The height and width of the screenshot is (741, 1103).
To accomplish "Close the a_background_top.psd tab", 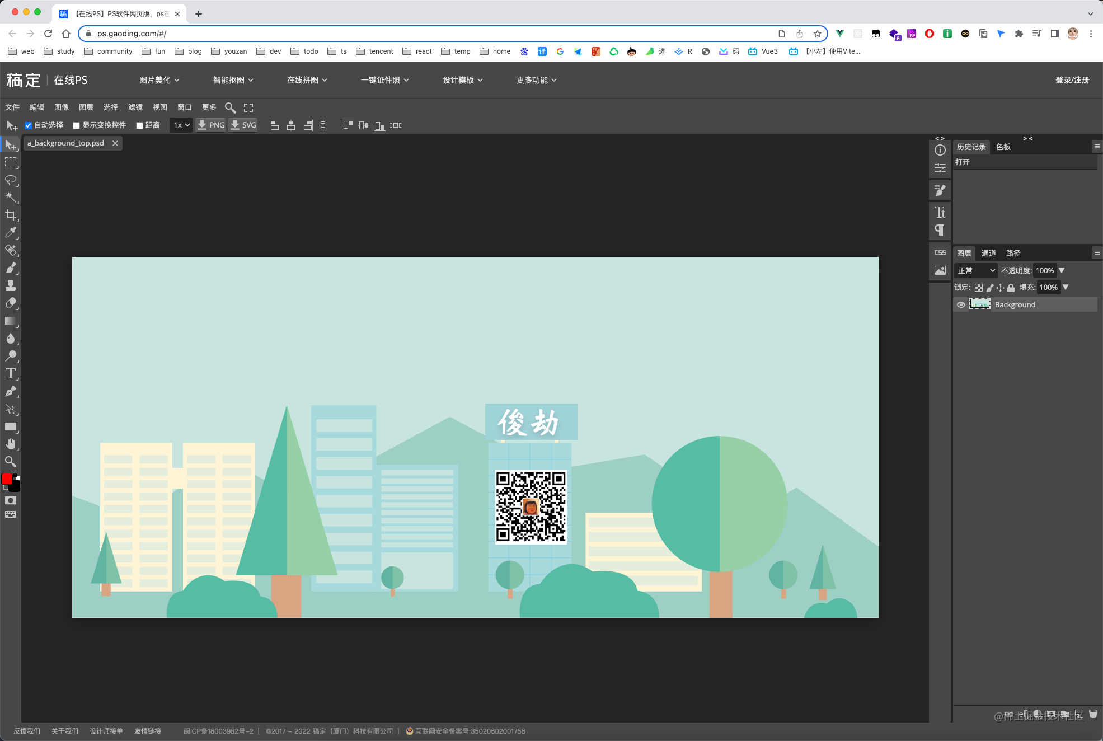I will click(x=115, y=143).
